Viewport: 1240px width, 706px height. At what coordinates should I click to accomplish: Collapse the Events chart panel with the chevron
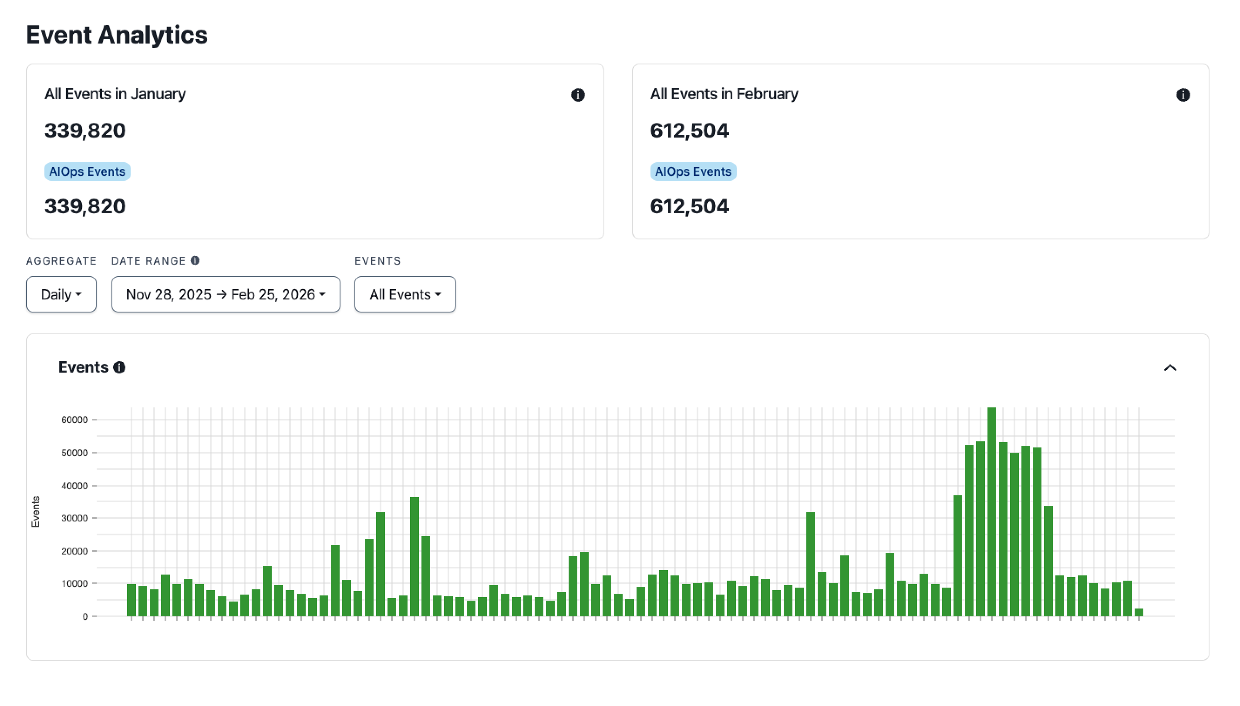click(1171, 367)
